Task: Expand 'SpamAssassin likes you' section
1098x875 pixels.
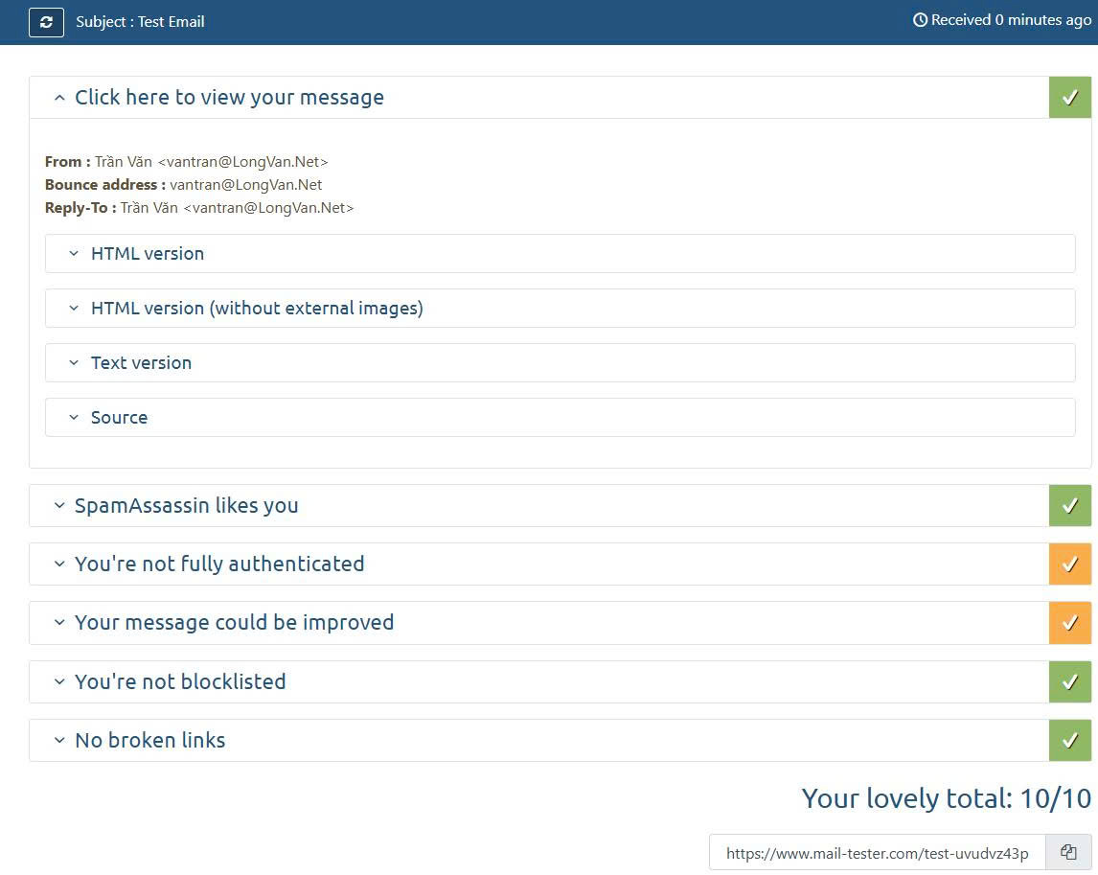Action: (x=187, y=506)
